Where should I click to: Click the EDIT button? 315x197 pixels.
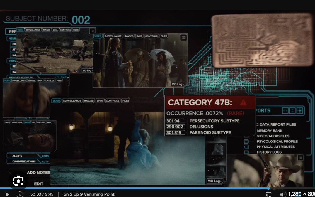coord(38,184)
